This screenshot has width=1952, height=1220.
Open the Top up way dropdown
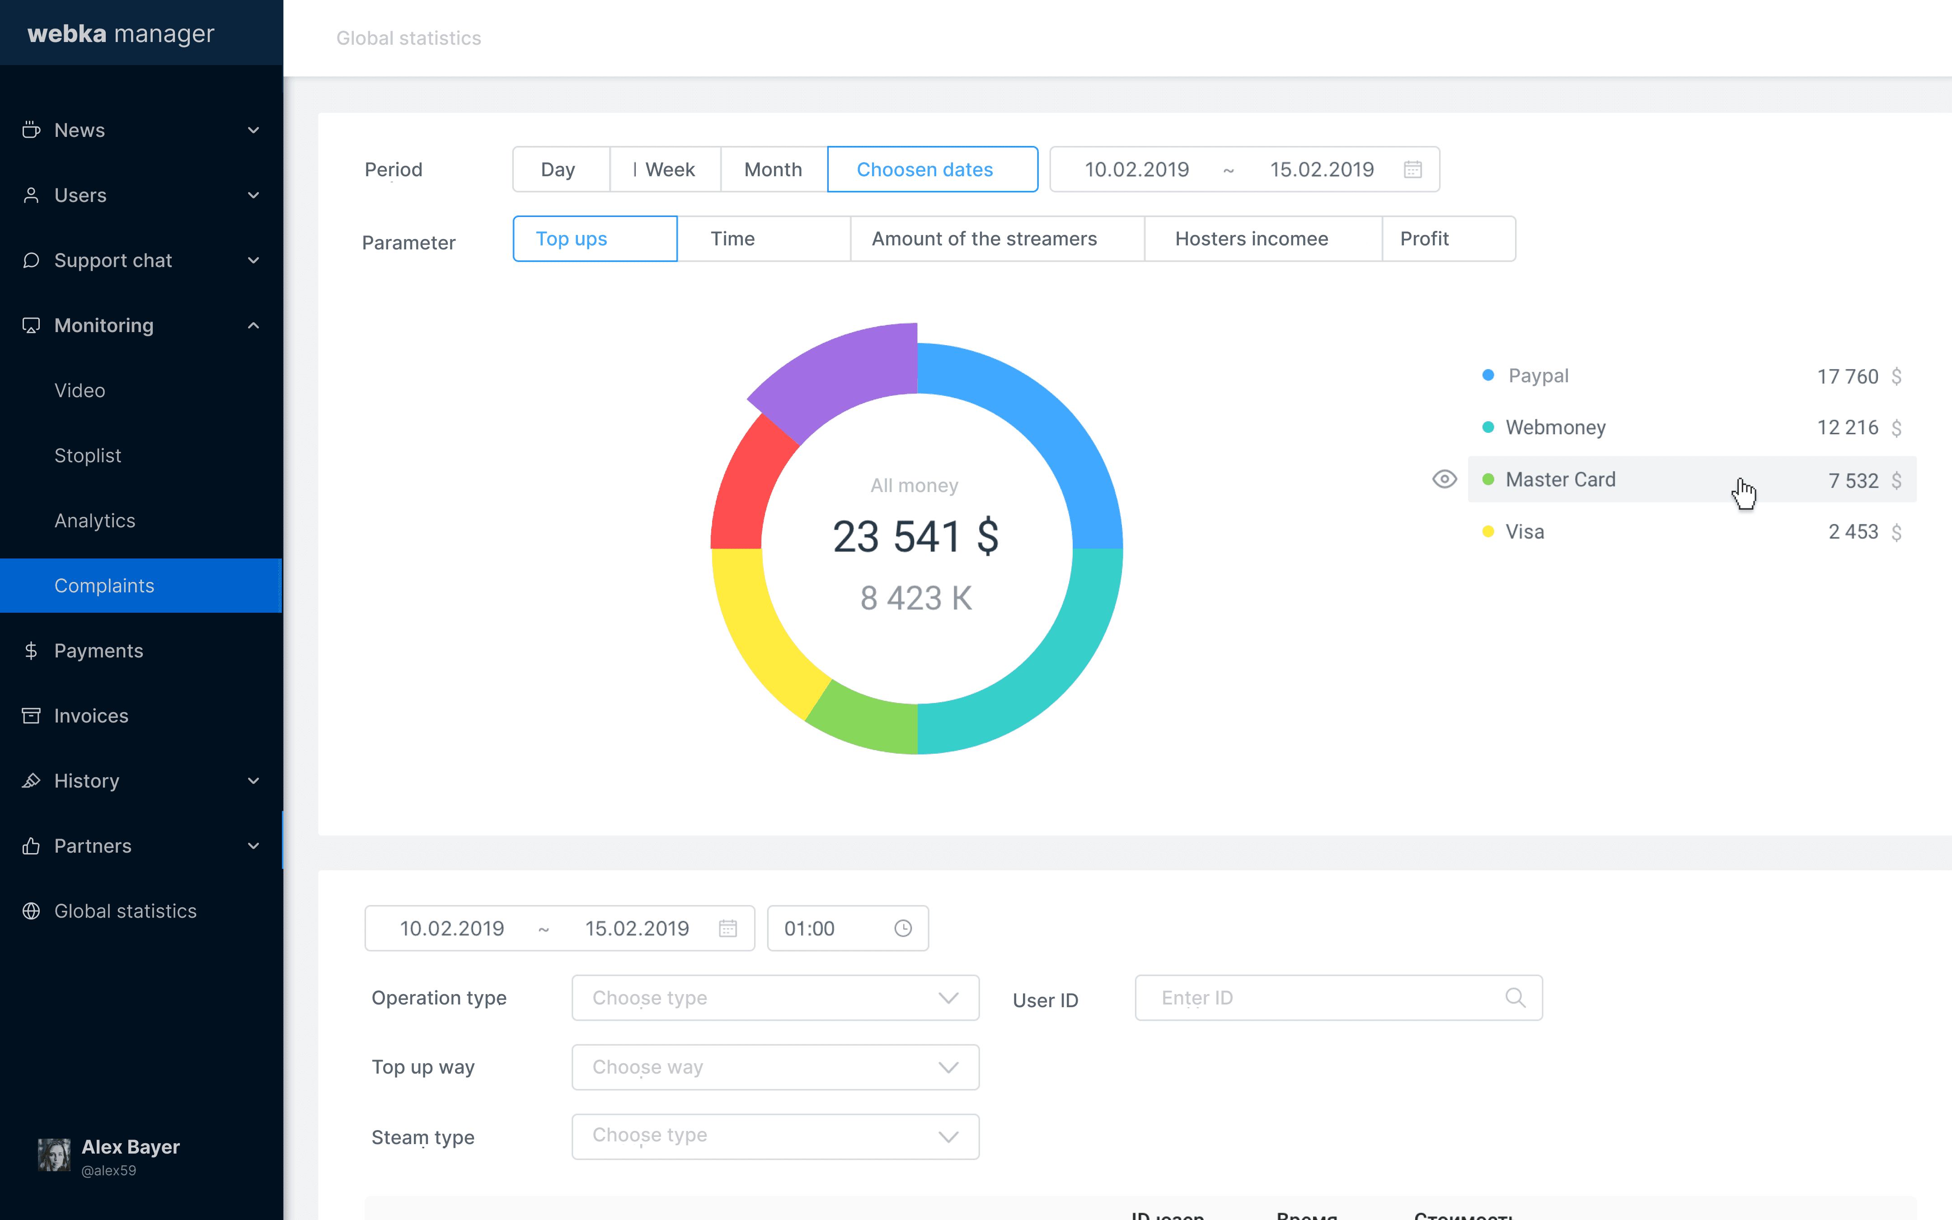(774, 1067)
